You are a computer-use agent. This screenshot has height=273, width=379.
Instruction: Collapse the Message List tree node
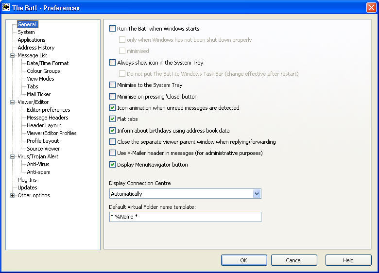pyautogui.click(x=12, y=55)
